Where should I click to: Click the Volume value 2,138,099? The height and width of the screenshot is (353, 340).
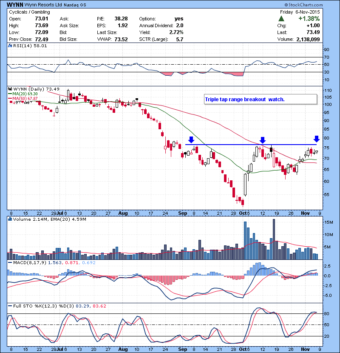[x=308, y=40]
